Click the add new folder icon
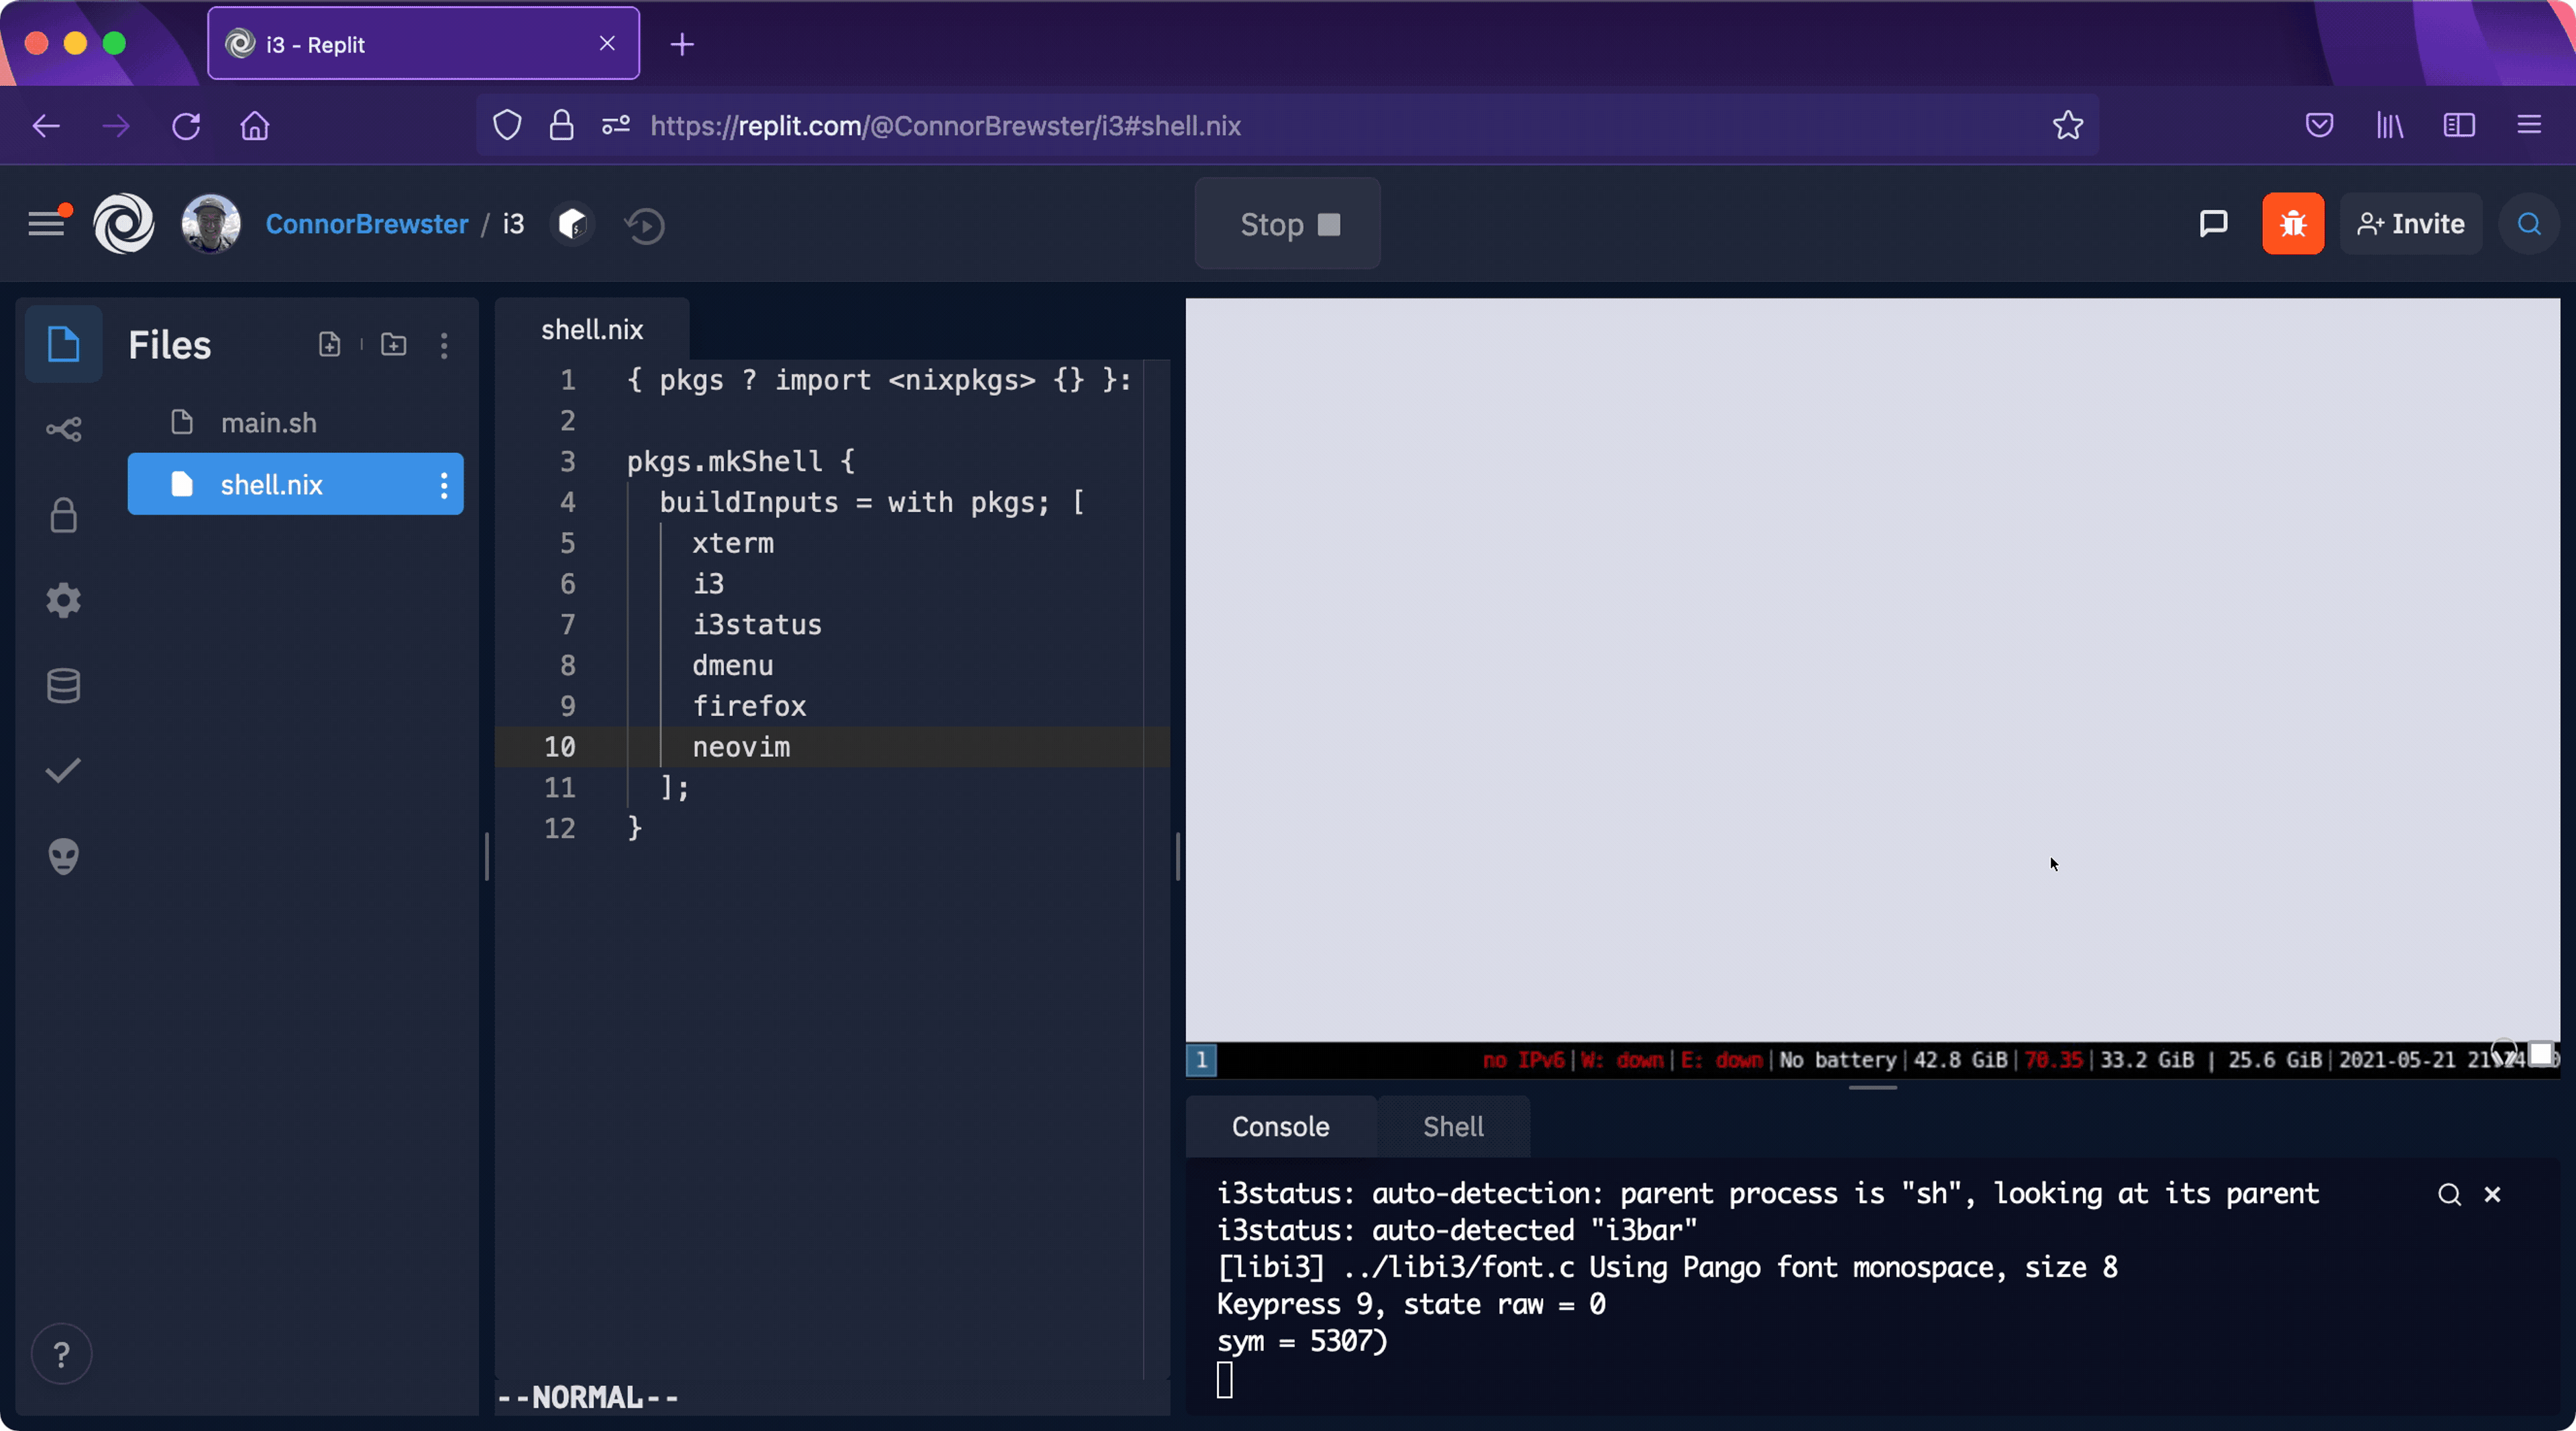2576x1431 pixels. (x=394, y=345)
